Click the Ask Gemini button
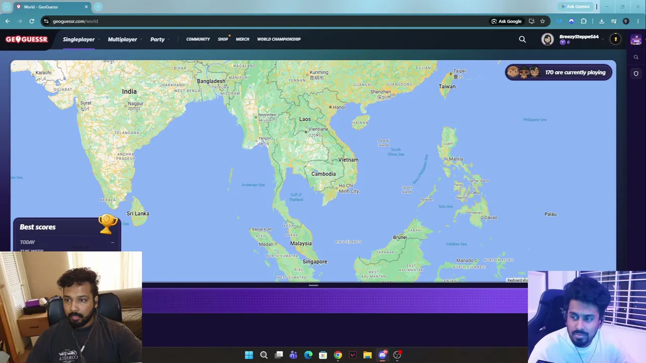The image size is (646, 363). 575,7
